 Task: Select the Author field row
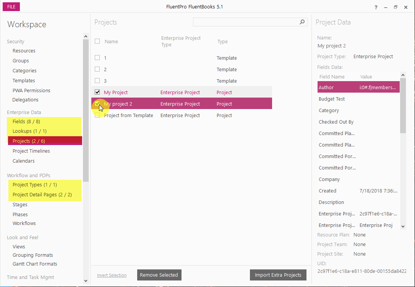click(x=358, y=87)
